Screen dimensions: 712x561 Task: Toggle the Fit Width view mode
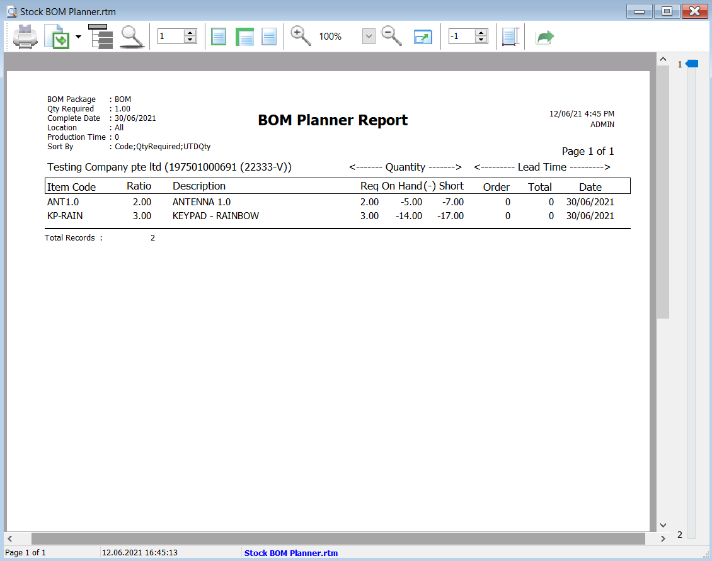coord(244,36)
